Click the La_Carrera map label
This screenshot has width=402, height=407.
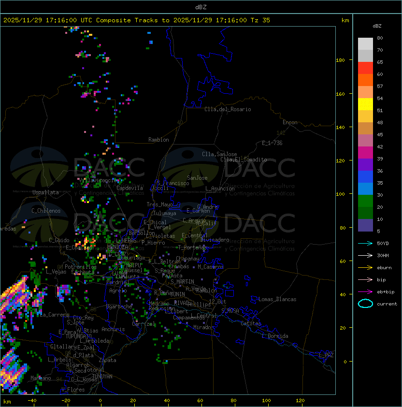(54, 315)
